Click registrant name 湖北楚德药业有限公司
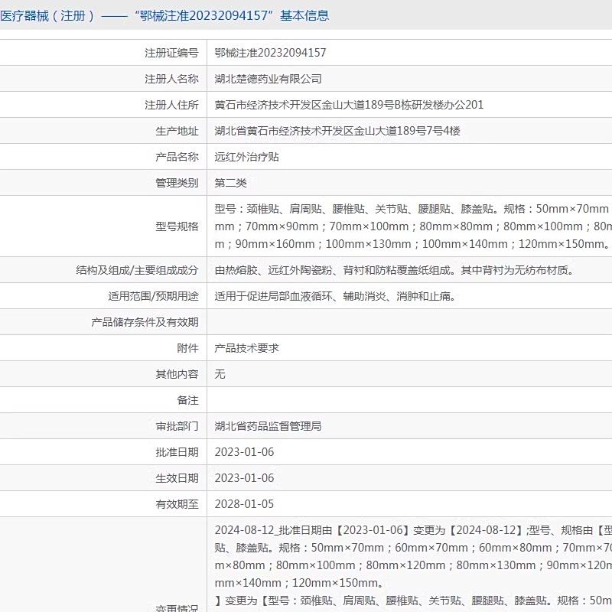The height and width of the screenshot is (612, 612). (x=268, y=79)
